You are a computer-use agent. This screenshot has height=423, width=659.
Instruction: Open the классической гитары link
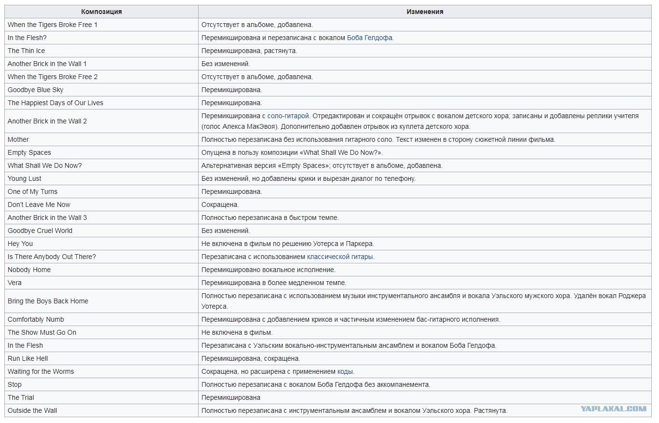click(x=340, y=257)
